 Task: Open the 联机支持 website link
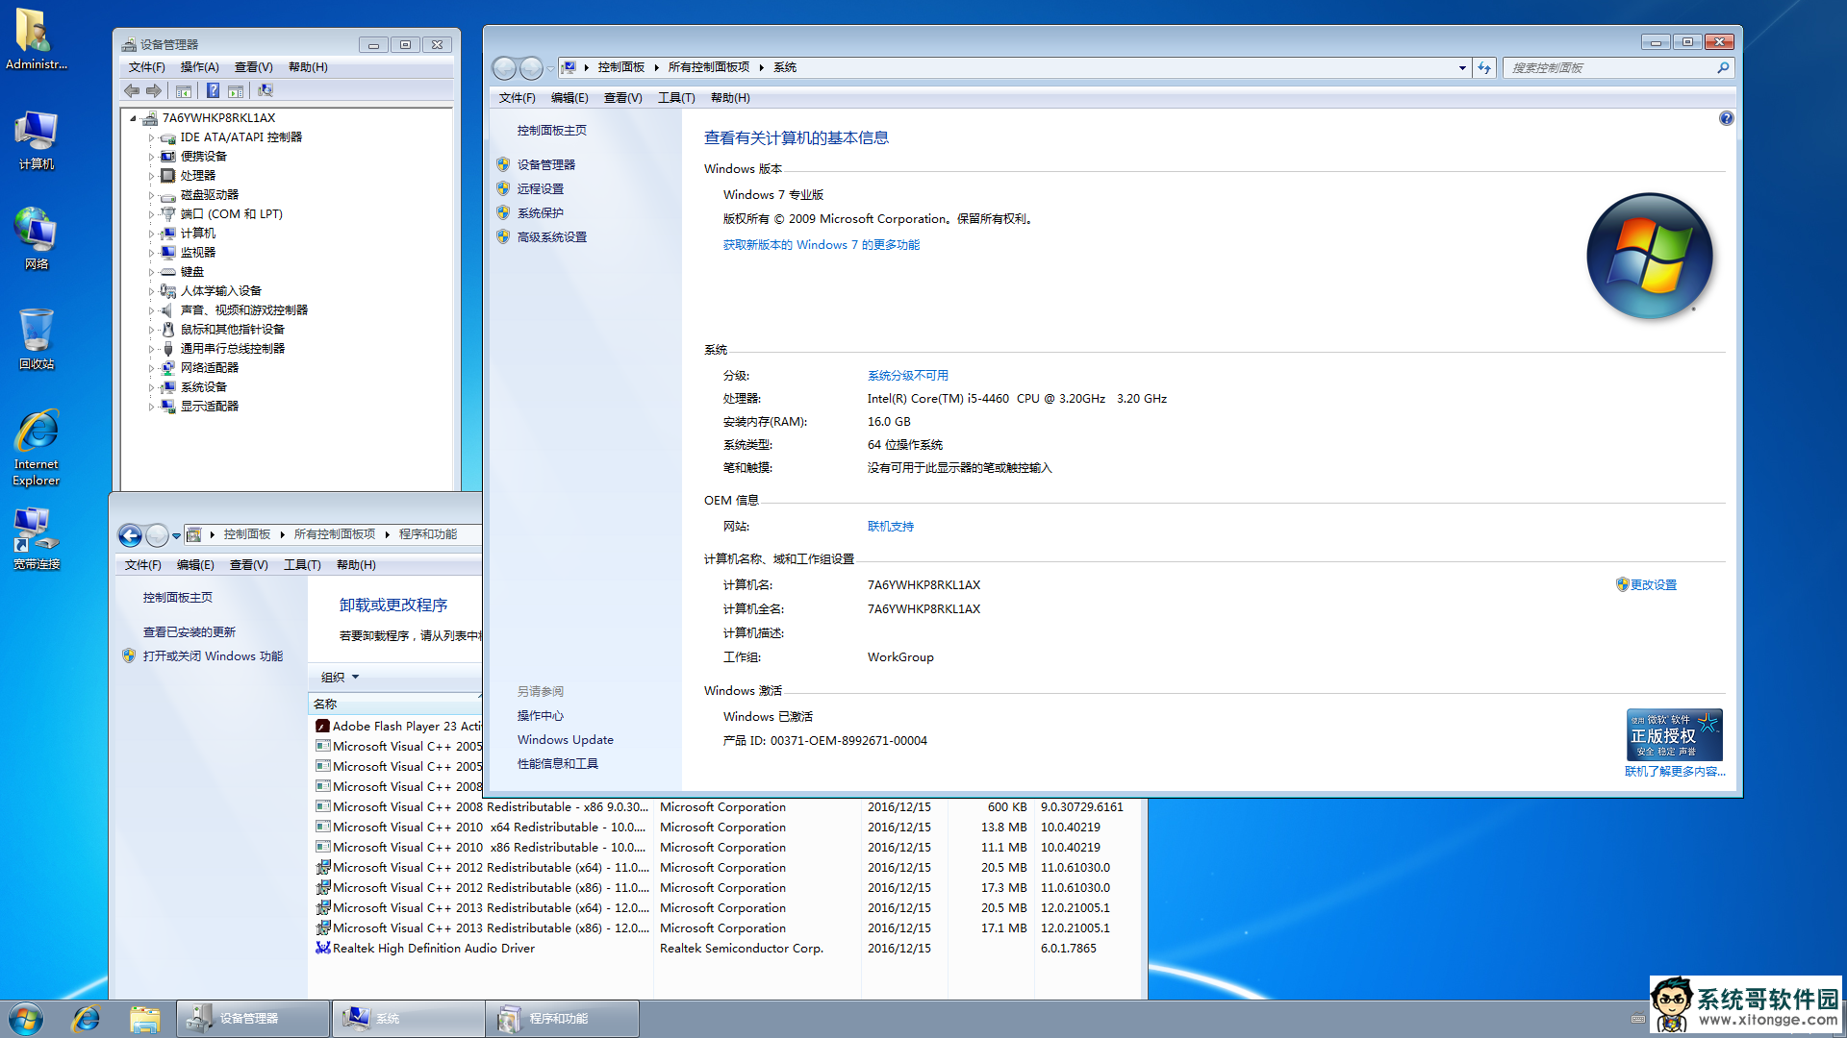(x=890, y=527)
